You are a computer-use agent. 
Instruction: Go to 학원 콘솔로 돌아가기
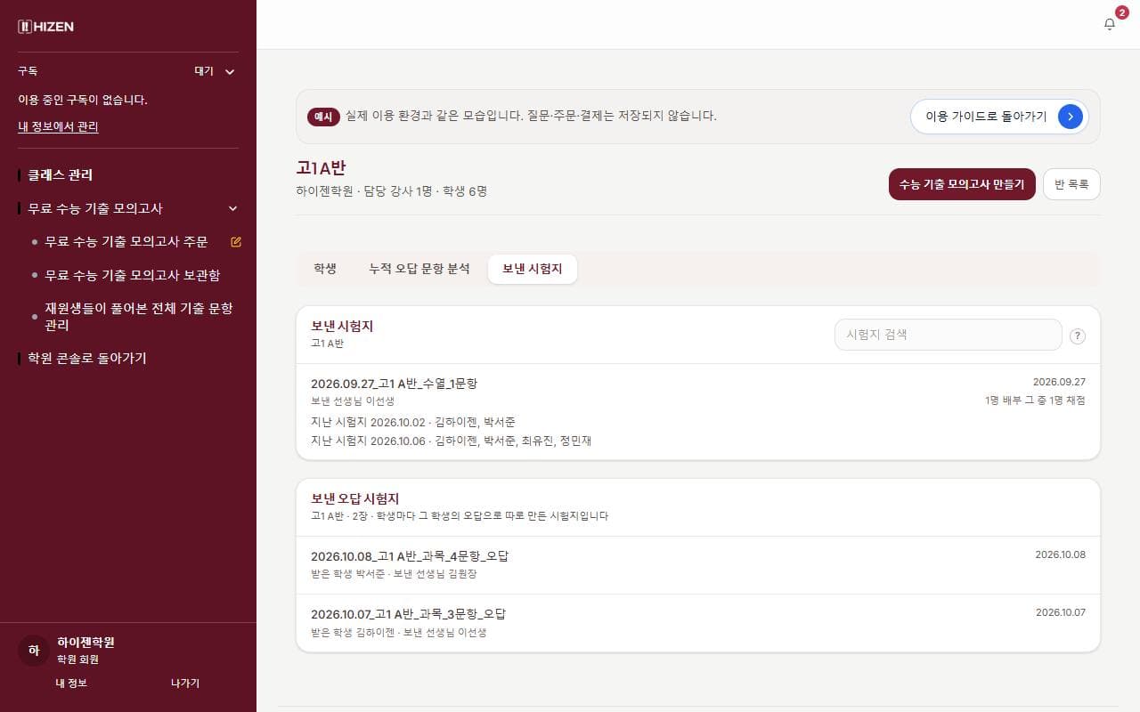coord(86,358)
